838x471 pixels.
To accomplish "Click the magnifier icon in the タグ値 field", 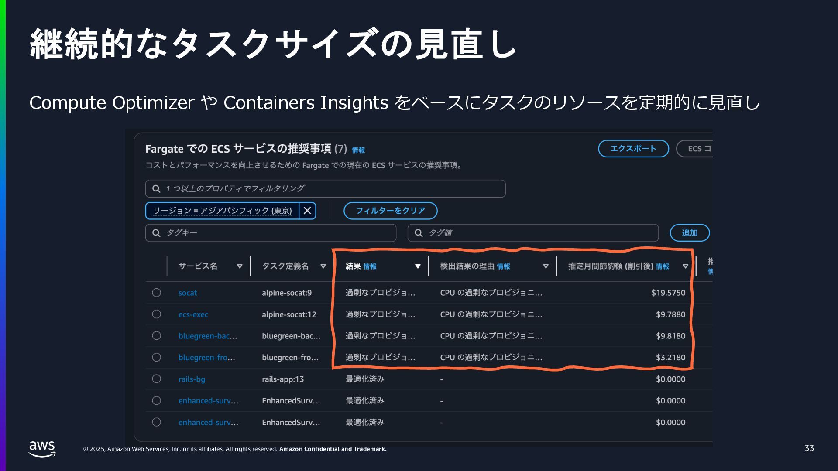I will 419,233.
